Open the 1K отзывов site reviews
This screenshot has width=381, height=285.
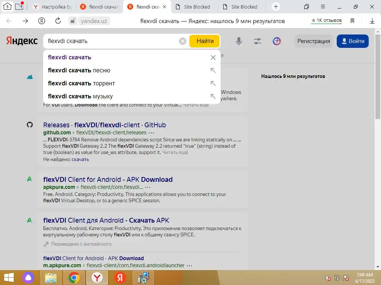pyautogui.click(x=327, y=20)
